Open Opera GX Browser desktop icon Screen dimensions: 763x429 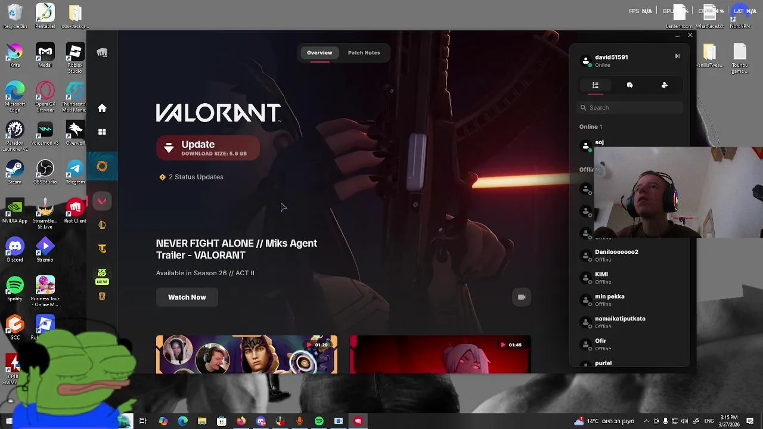pyautogui.click(x=45, y=97)
